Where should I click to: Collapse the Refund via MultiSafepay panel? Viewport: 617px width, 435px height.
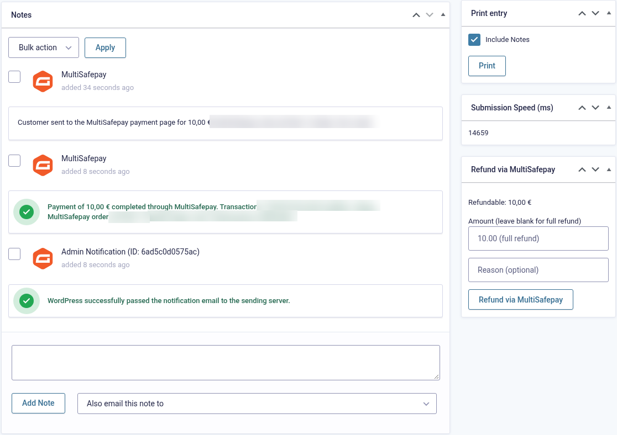tap(609, 169)
